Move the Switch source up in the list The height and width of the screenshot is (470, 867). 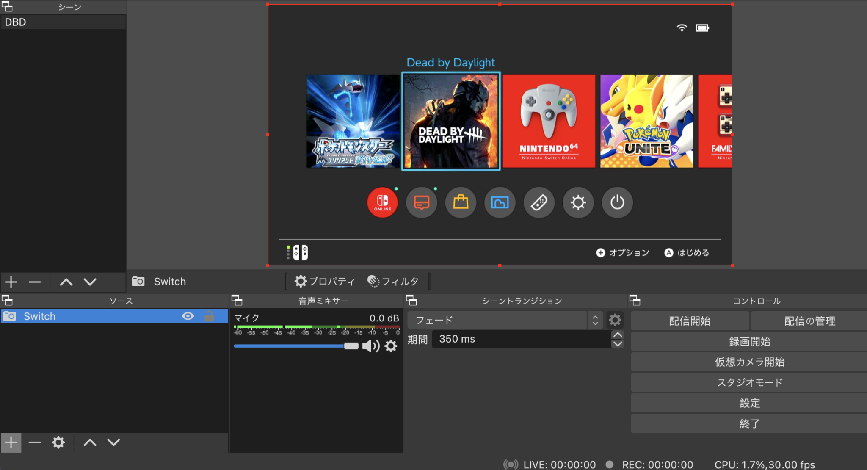90,442
